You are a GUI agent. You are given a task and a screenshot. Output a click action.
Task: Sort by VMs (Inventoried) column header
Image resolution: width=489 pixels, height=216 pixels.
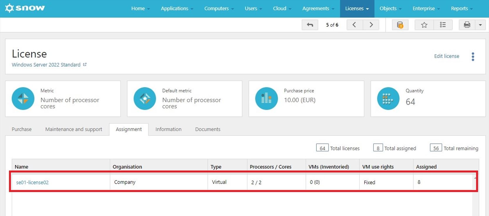click(333, 167)
